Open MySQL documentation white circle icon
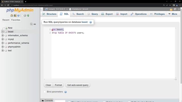Viewport: 182px width, 102px height. (x=22, y=15)
